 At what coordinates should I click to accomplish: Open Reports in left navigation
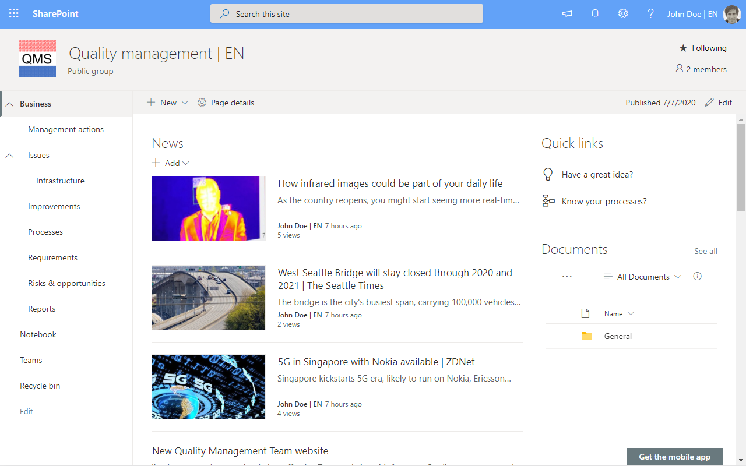coord(42,309)
